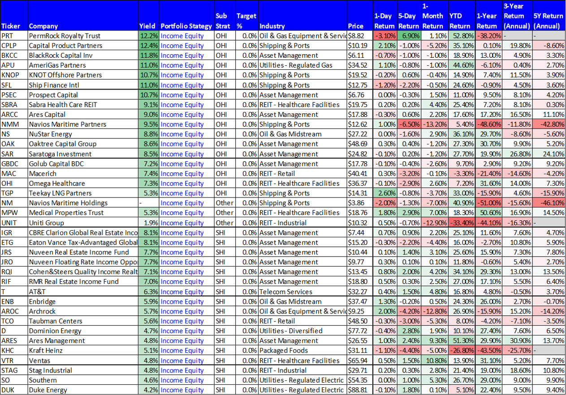Select company cell Enbridge
Screen dimensions: 566x395
tap(83, 301)
